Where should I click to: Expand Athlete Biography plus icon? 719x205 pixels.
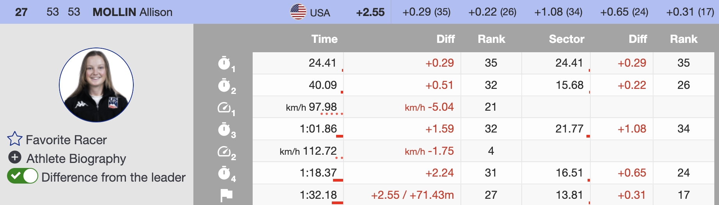15,157
